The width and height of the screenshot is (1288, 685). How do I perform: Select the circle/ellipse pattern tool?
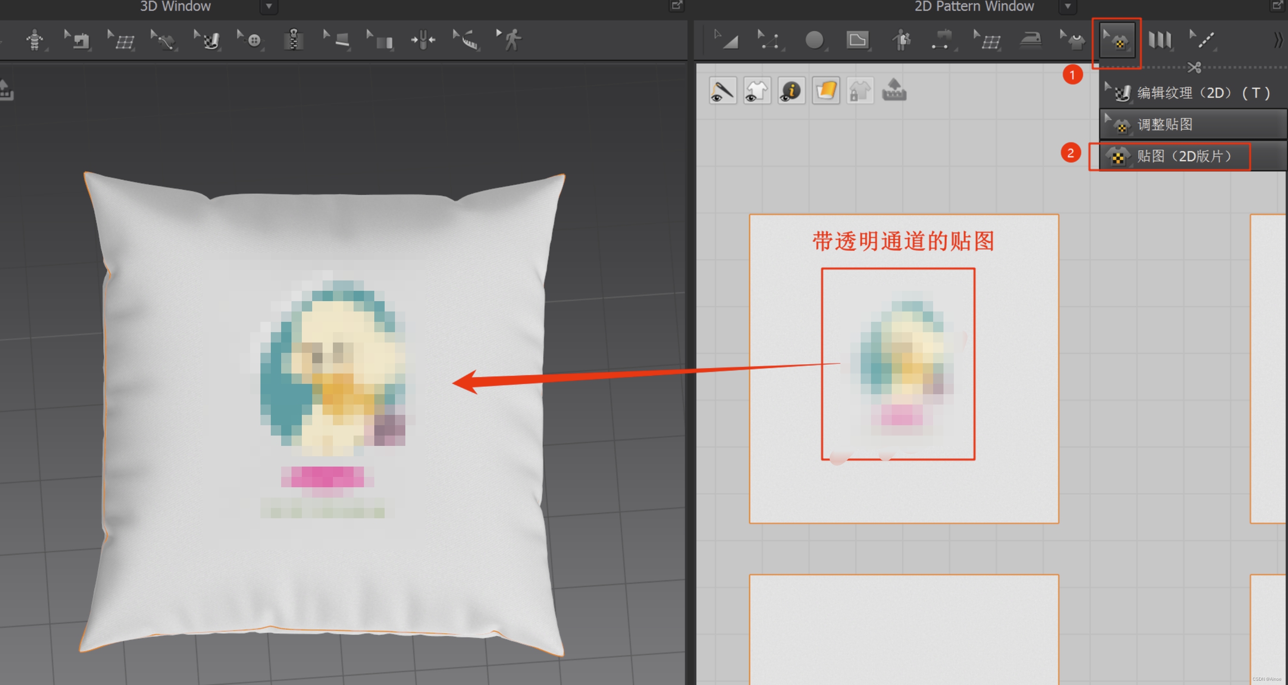coord(814,40)
